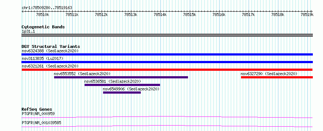Click the 78516k ruler tick label

(219, 15)
